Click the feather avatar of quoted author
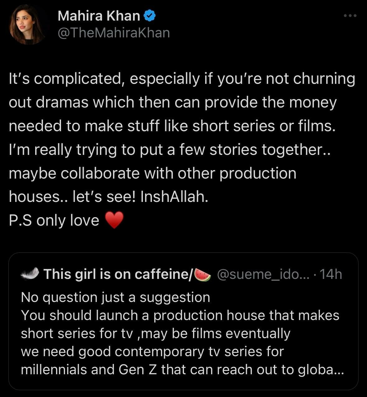The image size is (367, 397). point(30,274)
